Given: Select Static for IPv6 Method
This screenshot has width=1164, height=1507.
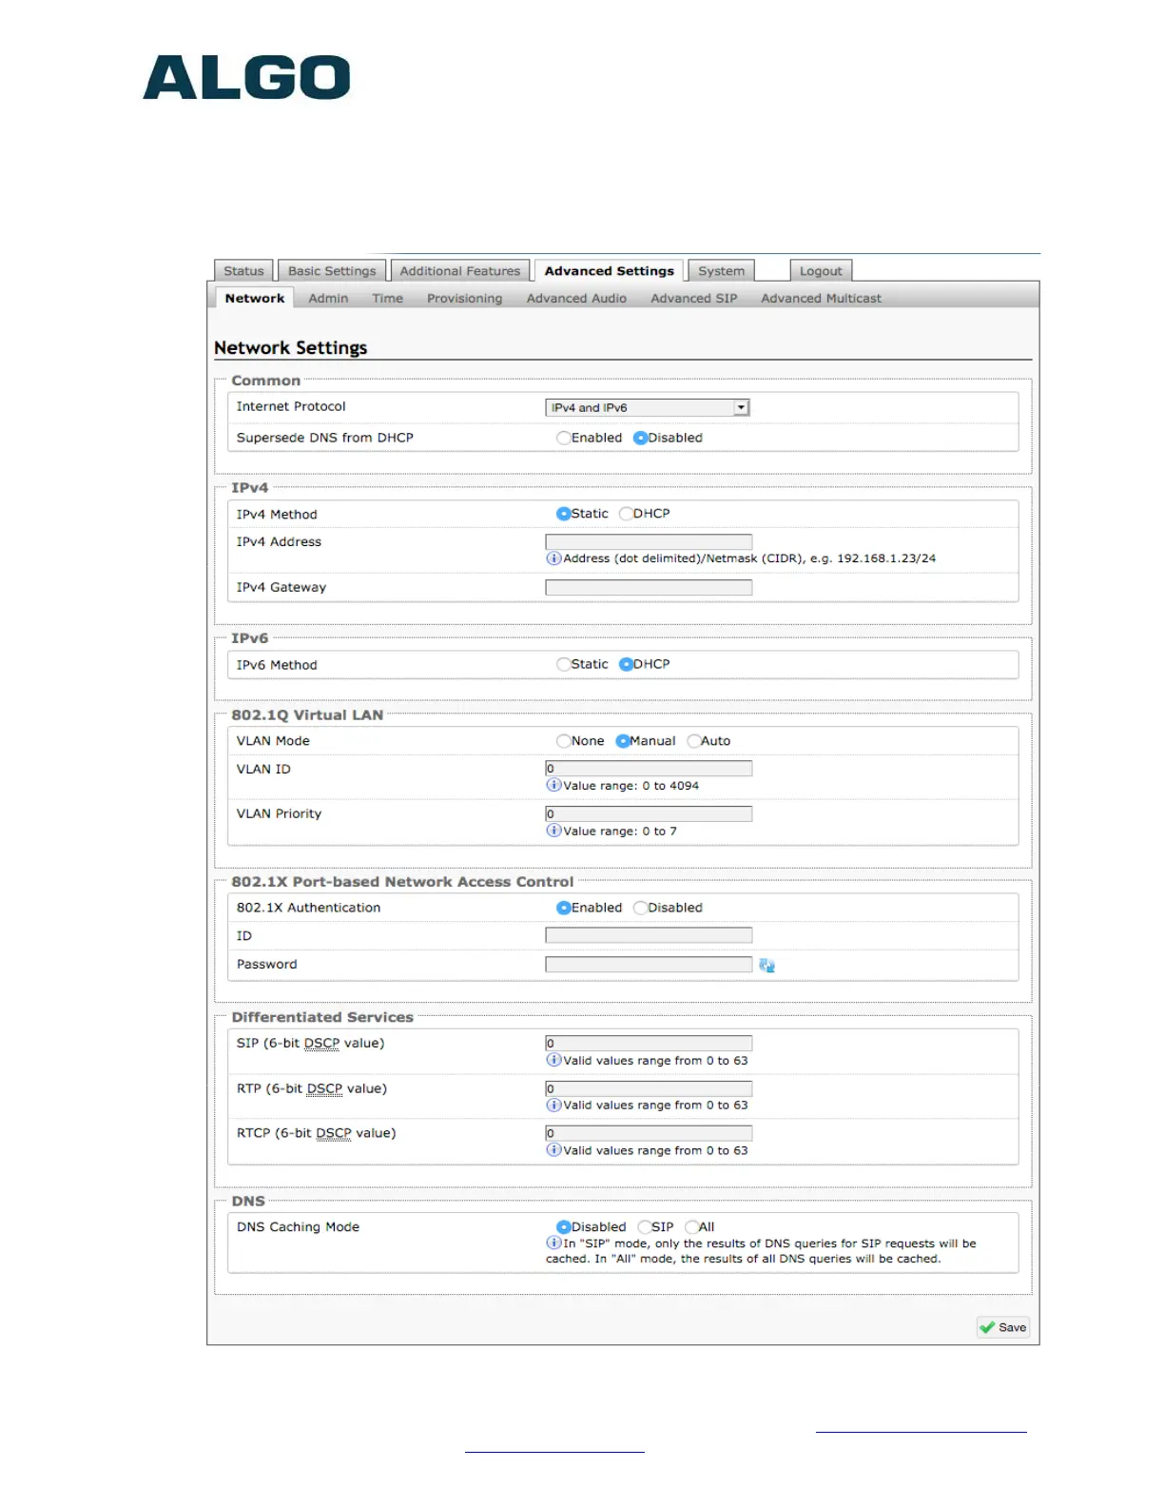Looking at the screenshot, I should point(563,664).
